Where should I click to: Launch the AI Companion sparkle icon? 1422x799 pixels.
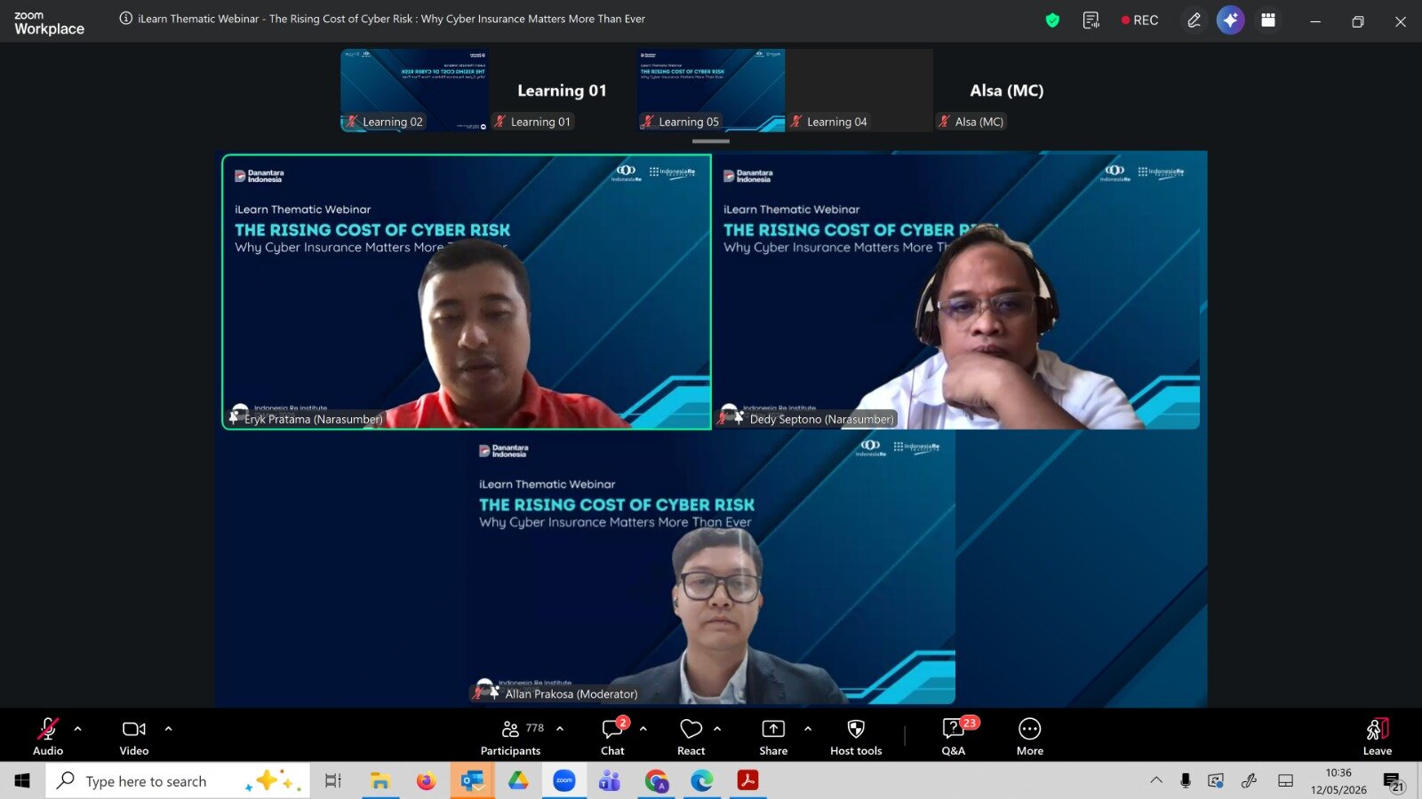1231,20
